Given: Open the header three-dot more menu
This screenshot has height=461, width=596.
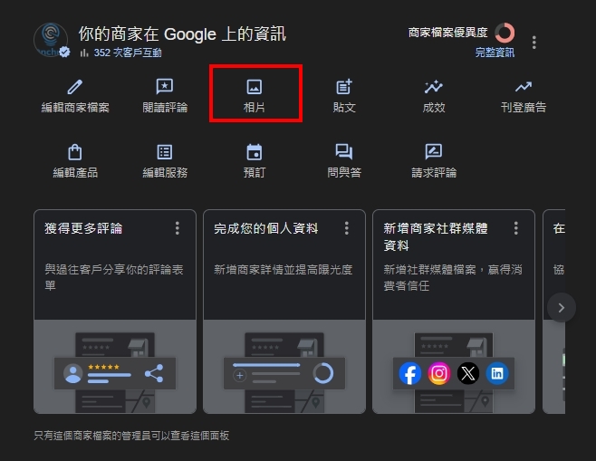Looking at the screenshot, I should click(x=534, y=43).
